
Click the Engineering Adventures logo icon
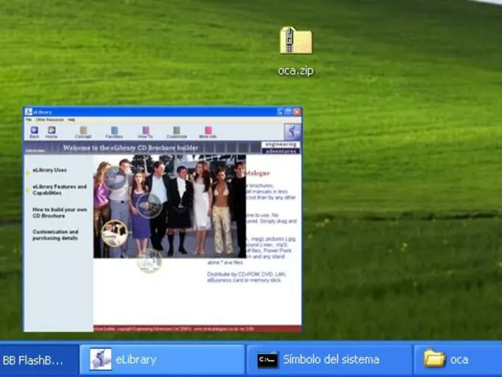click(292, 132)
